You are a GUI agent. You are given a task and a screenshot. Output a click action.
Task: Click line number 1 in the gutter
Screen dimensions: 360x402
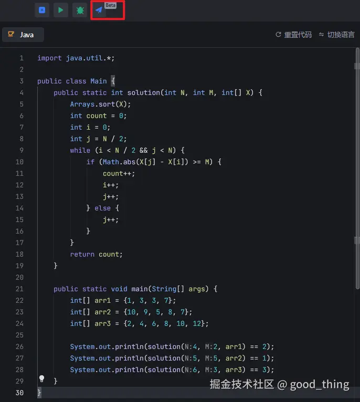22,58
